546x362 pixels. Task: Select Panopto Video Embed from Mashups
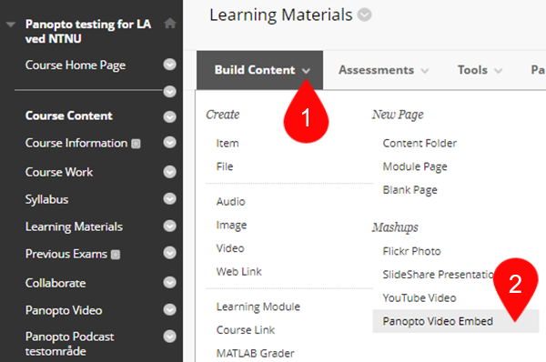[438, 321]
